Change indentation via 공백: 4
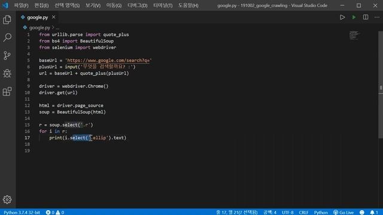 270,213
